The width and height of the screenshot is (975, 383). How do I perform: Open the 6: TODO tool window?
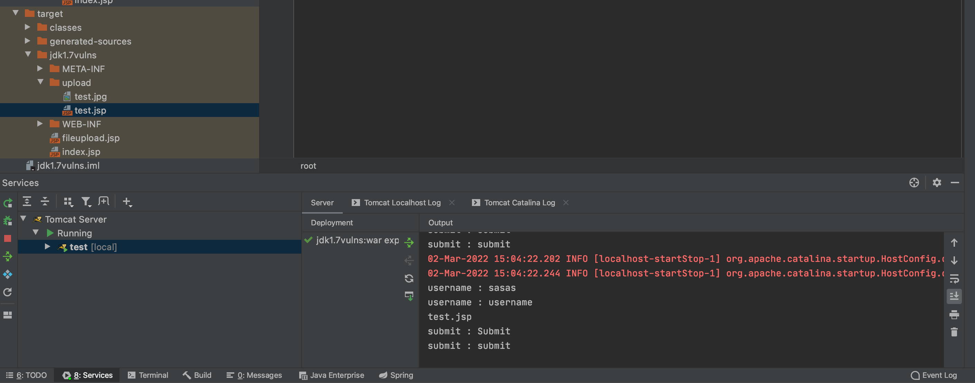point(27,375)
